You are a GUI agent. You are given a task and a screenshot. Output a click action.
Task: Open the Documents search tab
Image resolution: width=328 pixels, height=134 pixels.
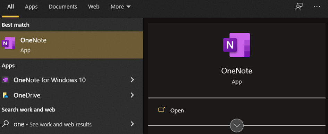coord(63,7)
